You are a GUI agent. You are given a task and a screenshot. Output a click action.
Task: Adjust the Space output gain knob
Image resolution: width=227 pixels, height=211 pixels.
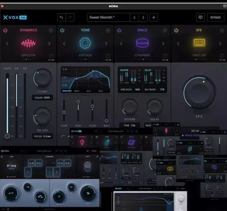tap(165, 56)
